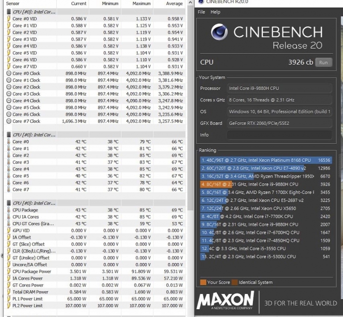
Task: Click the Run button for CPU test
Action: click(x=323, y=62)
